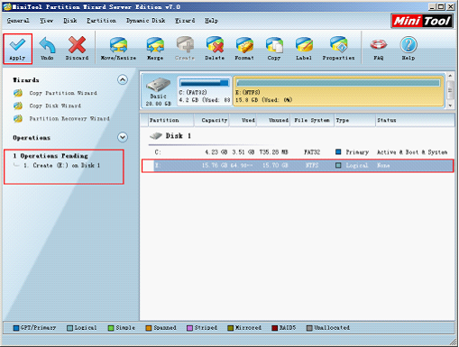The image size is (459, 347).
Task: Expand or collapse the Operations panel section
Action: pyautogui.click(x=123, y=137)
